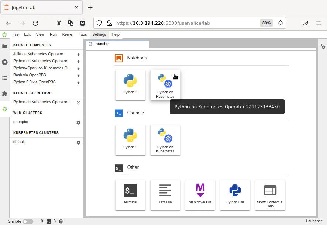Launch Python 3 console

tap(130, 140)
